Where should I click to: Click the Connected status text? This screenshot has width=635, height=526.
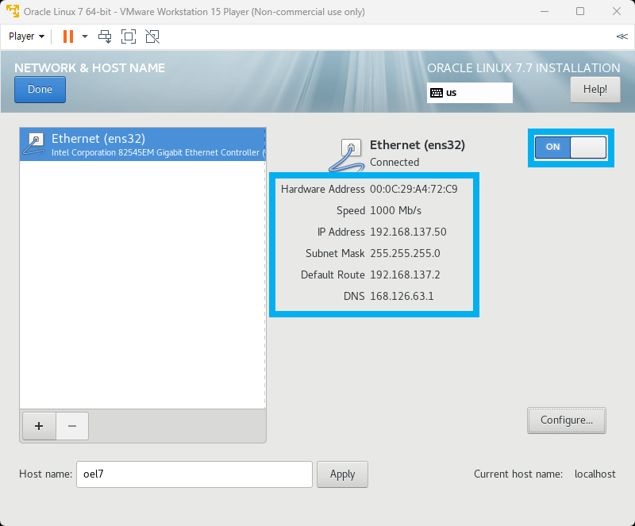[x=394, y=163]
